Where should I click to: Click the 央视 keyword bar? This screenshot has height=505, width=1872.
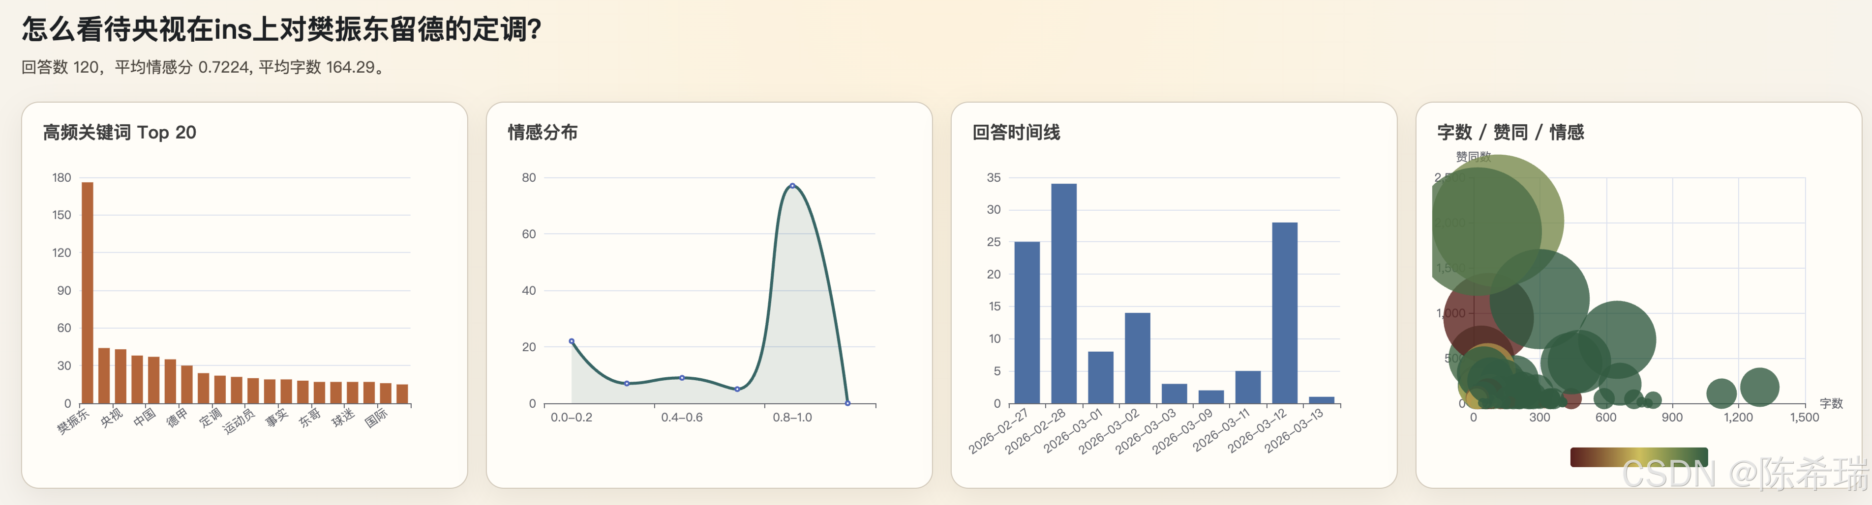[121, 376]
